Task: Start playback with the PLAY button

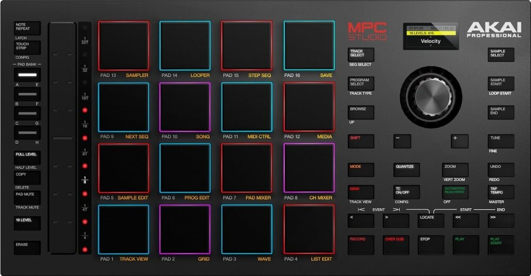Action: pyautogui.click(x=466, y=245)
